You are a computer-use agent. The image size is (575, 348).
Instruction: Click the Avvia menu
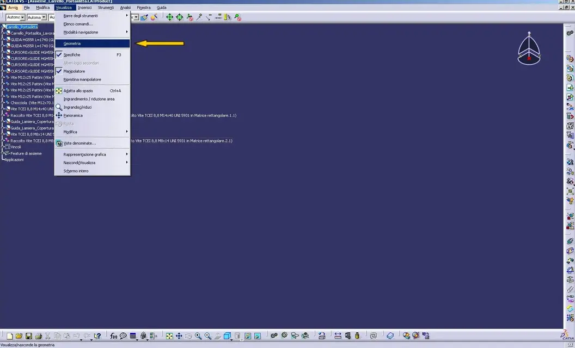click(13, 7)
